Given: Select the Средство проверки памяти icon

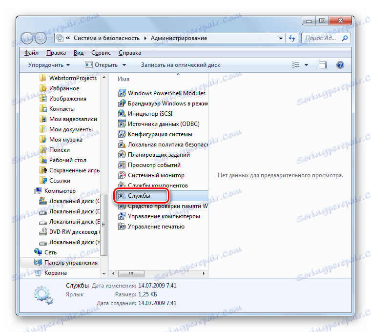Looking at the screenshot, I should tap(122, 207).
